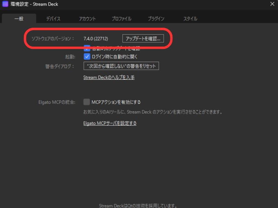The height and width of the screenshot is (208, 278).
Task: Close the 環境設定 window
Action: click(272, 4)
